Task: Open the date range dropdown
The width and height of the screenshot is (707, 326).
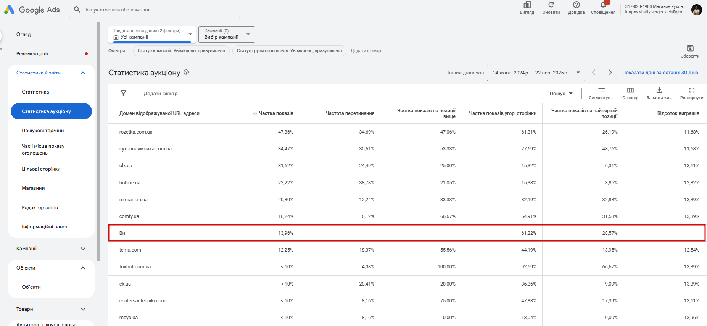Action: (536, 73)
